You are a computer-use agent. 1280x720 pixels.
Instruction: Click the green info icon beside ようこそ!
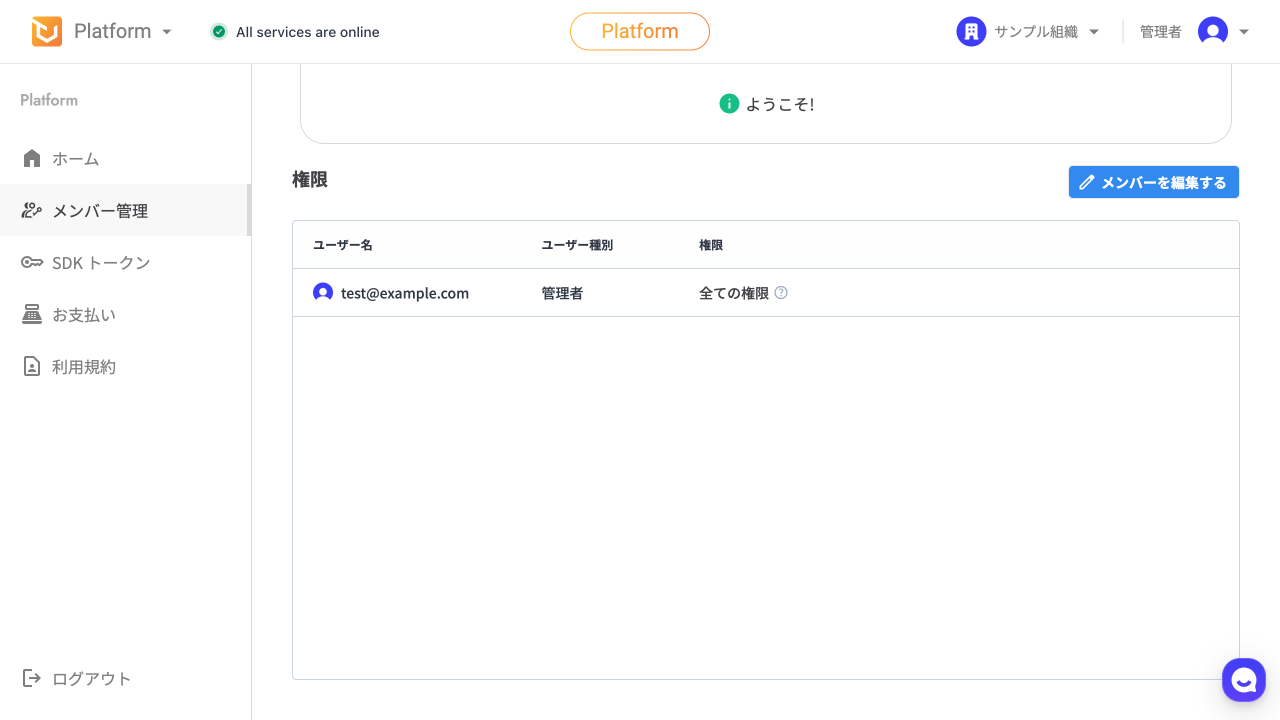(x=729, y=103)
